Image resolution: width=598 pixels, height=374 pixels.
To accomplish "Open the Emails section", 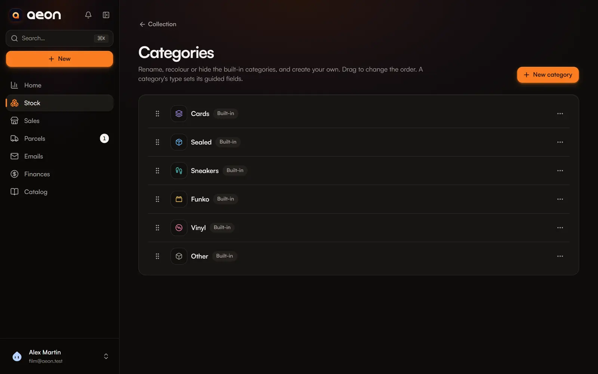I will click(59, 156).
